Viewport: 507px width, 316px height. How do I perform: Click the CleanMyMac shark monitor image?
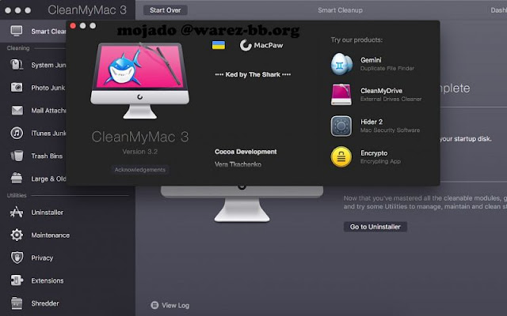[139, 81]
